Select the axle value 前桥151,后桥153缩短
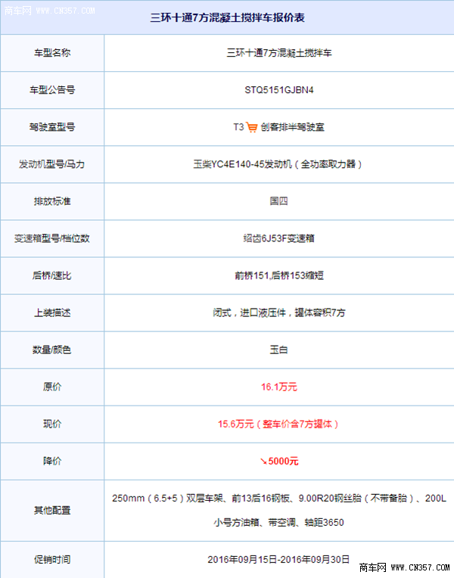 pyautogui.click(x=279, y=275)
